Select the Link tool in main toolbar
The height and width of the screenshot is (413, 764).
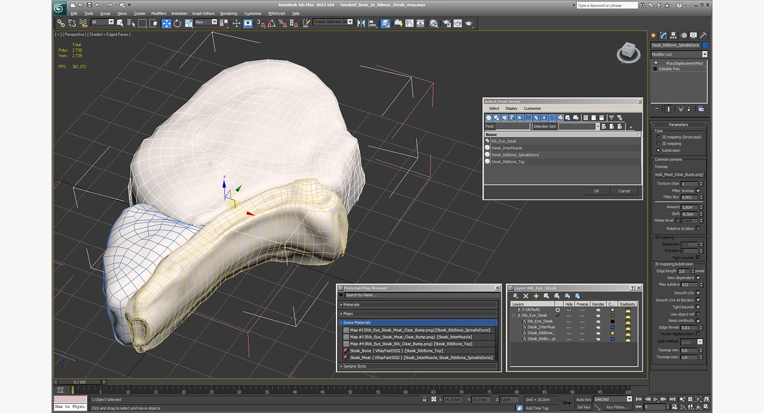coord(61,23)
